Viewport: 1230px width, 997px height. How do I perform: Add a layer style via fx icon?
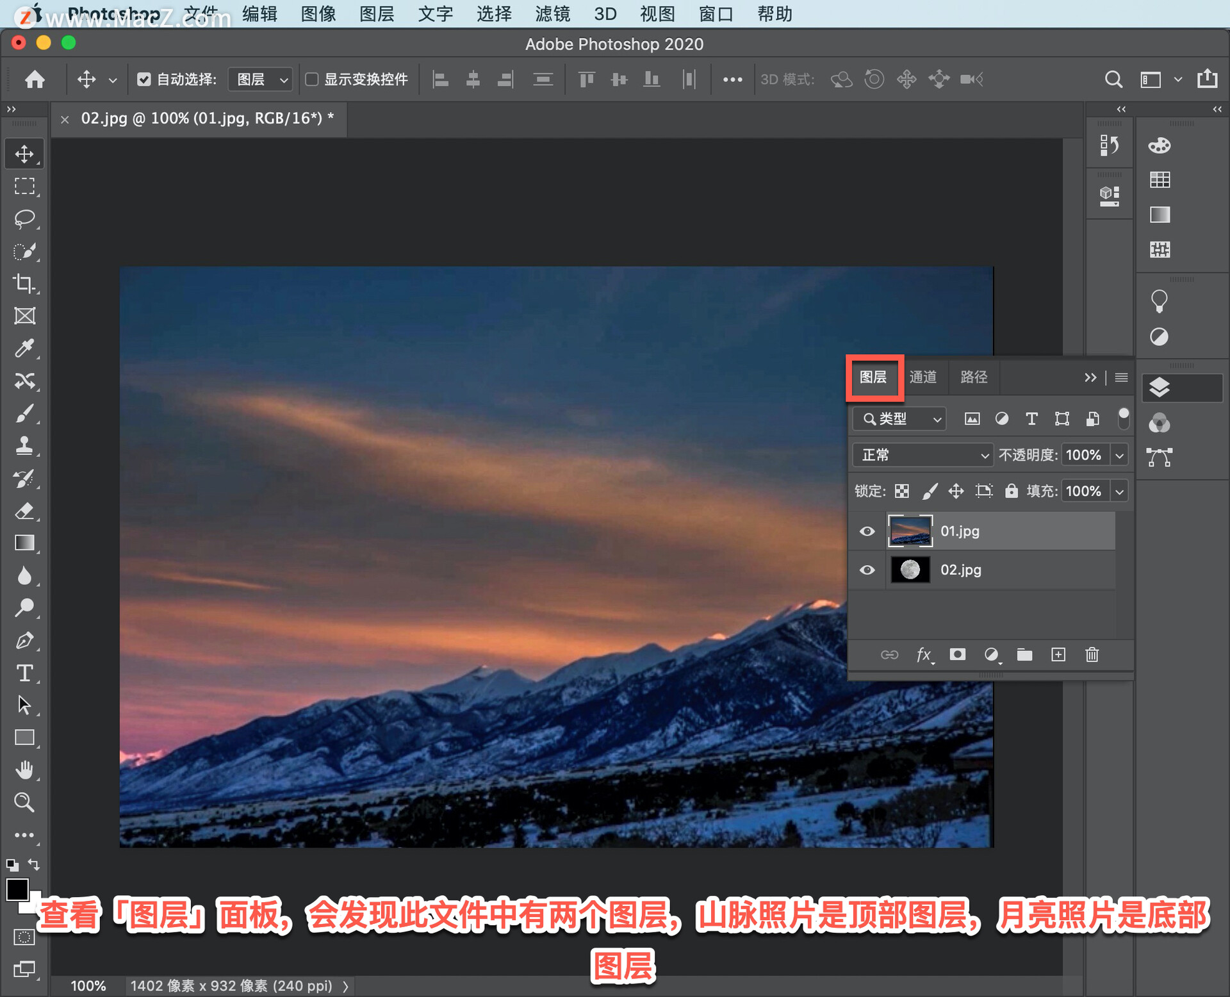(x=924, y=654)
